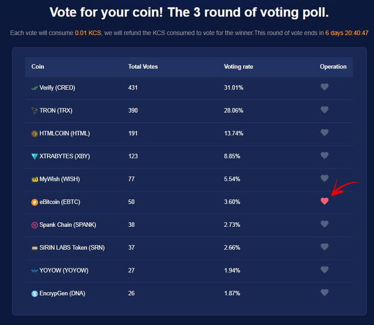Click the Total Votes column header
The width and height of the screenshot is (374, 325).
143,67
